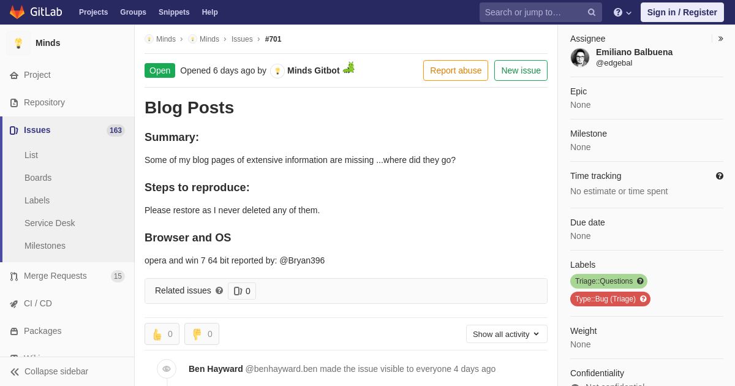The image size is (735, 386).
Task: Click the Minds project title in sidebar
Action: (48, 43)
